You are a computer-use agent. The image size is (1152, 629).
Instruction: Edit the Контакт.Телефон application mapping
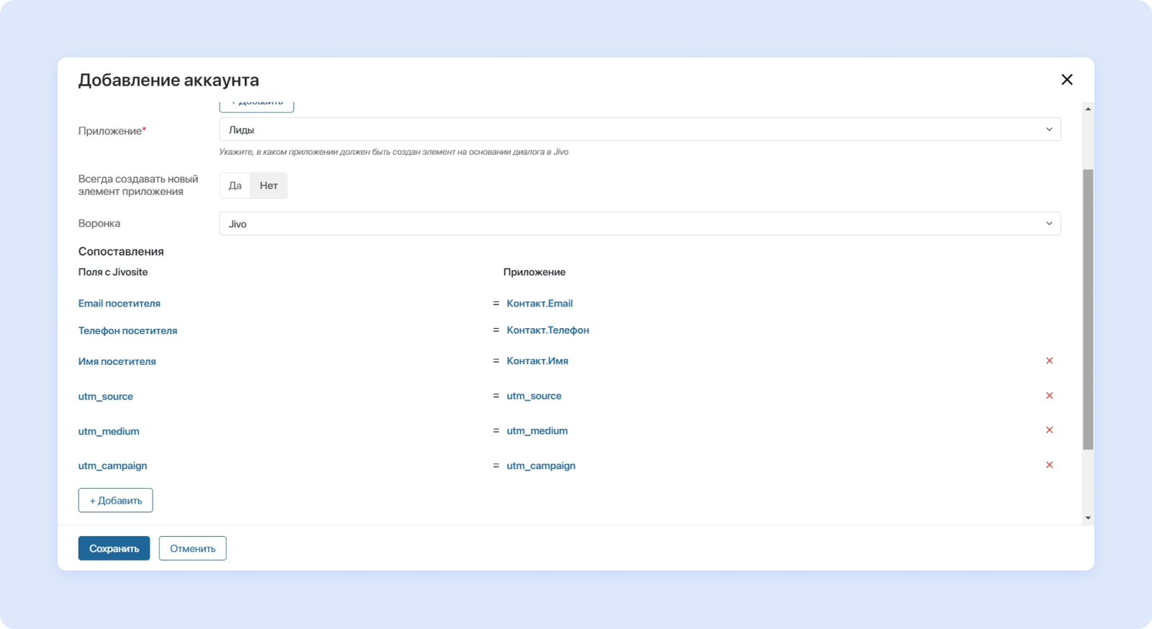coord(547,330)
